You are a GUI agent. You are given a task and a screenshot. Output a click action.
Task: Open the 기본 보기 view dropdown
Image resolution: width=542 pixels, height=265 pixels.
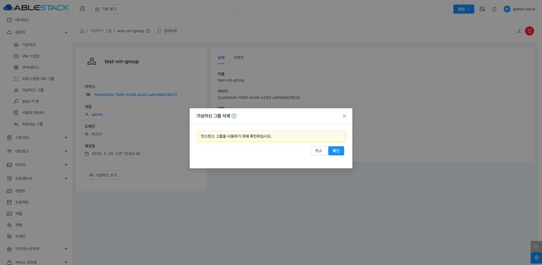pos(165,9)
